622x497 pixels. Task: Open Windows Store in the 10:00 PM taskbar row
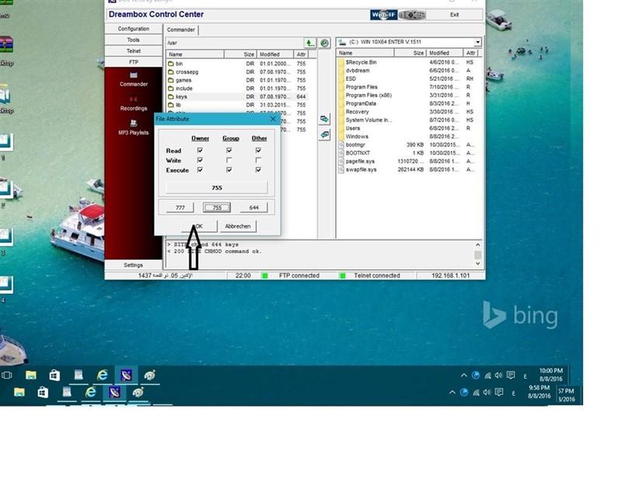(x=54, y=375)
